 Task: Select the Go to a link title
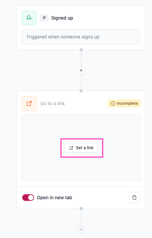[x=53, y=103]
